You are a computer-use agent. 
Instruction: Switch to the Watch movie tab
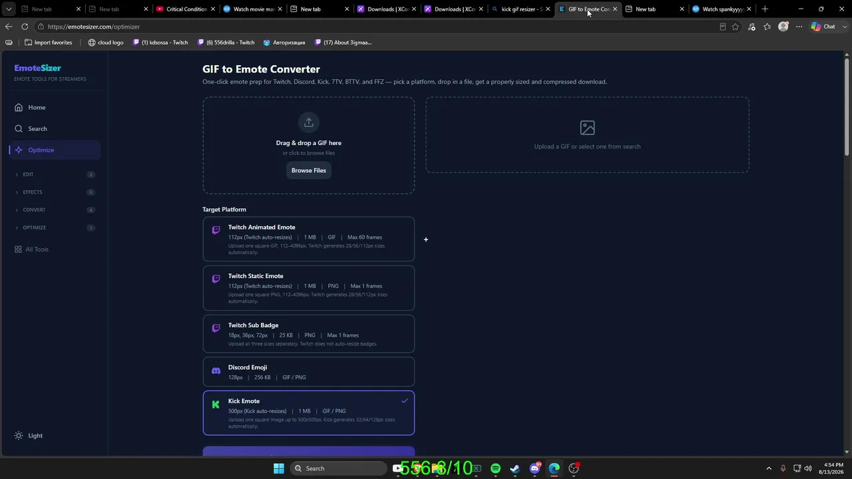pyautogui.click(x=253, y=9)
